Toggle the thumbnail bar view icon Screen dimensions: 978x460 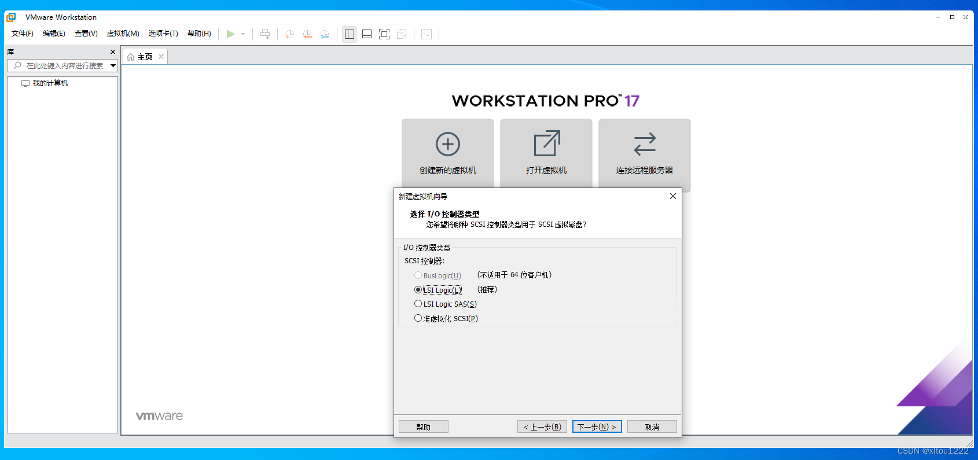(367, 34)
